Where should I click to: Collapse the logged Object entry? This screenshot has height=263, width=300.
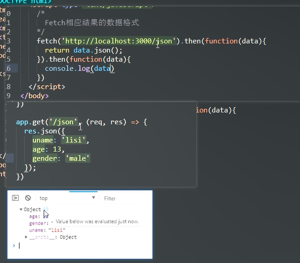(x=21, y=210)
